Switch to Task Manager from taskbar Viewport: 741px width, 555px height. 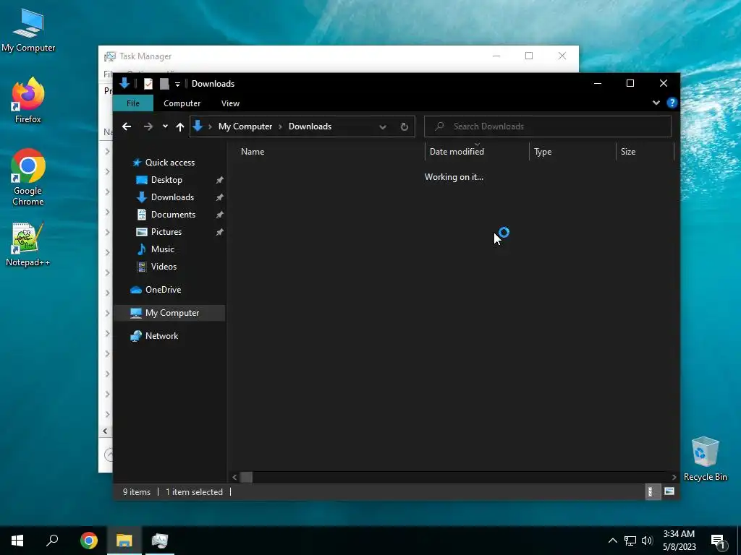pyautogui.click(x=159, y=541)
